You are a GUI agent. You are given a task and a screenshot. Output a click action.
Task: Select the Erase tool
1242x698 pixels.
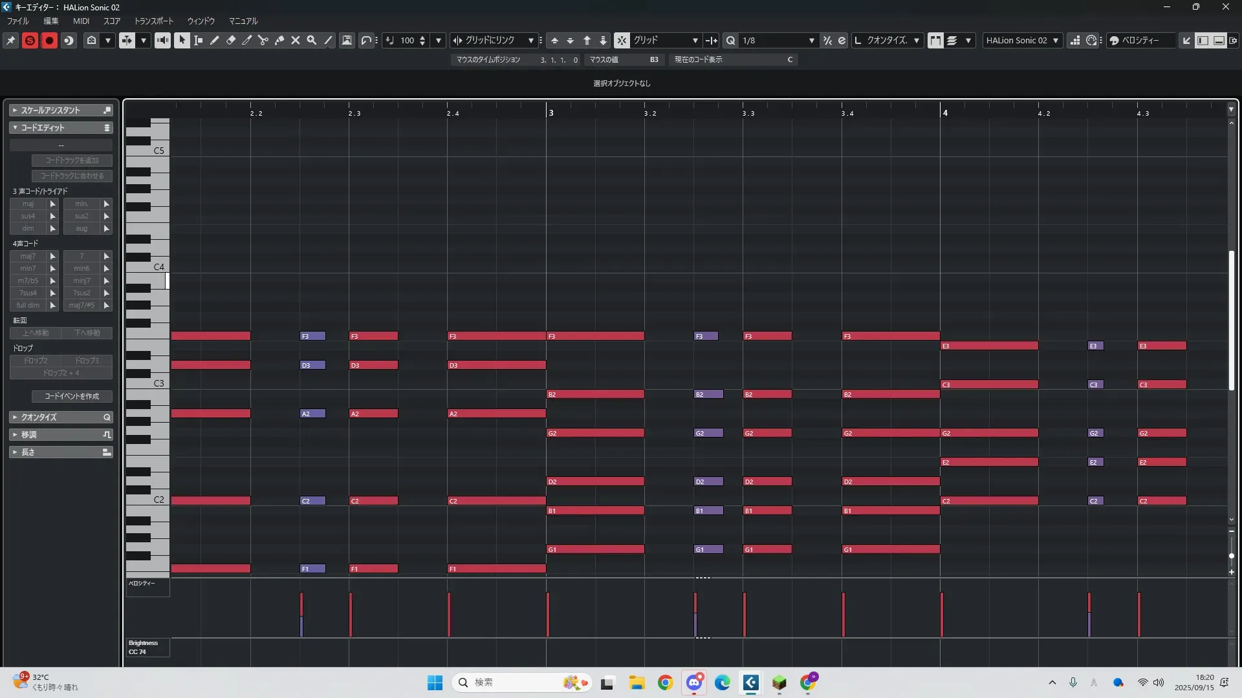[x=231, y=40]
